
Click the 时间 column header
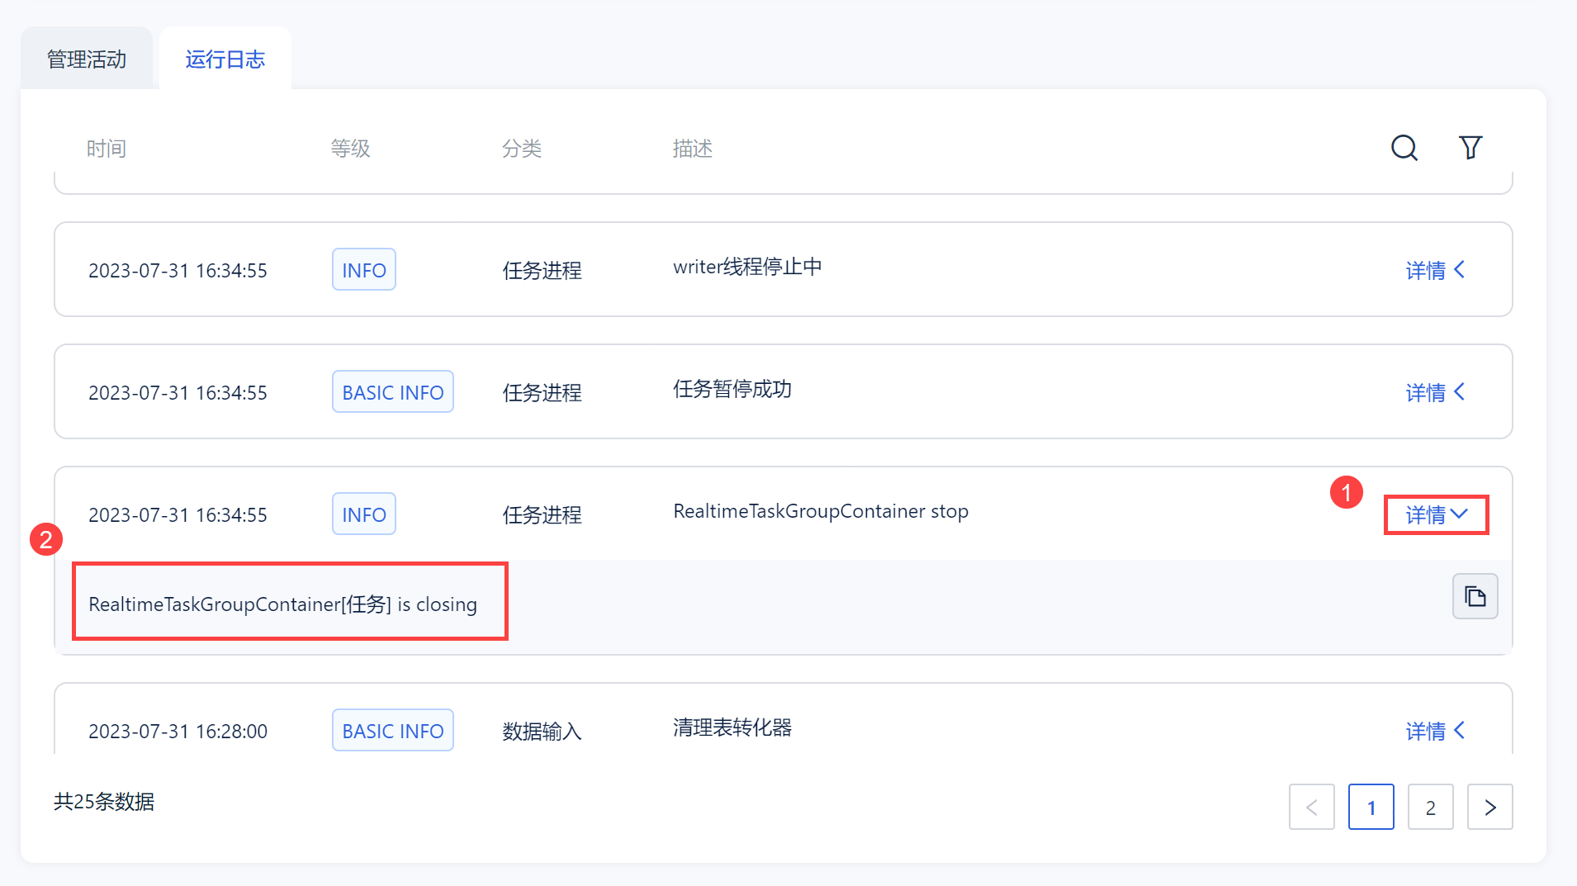pyautogui.click(x=107, y=149)
